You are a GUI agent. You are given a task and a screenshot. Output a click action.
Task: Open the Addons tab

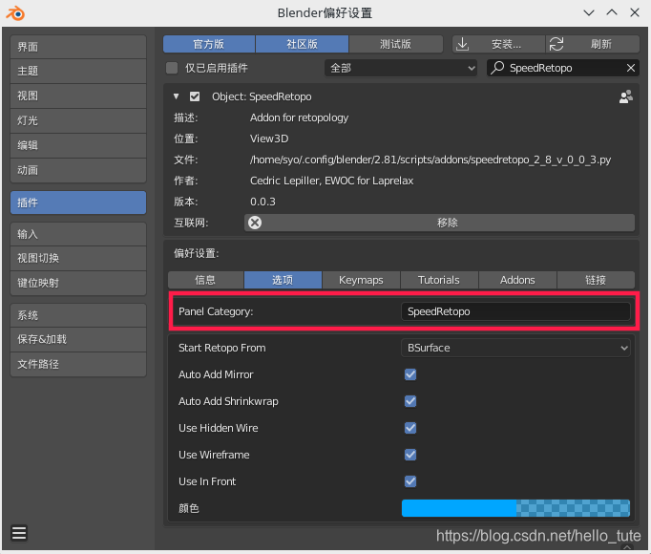517,280
